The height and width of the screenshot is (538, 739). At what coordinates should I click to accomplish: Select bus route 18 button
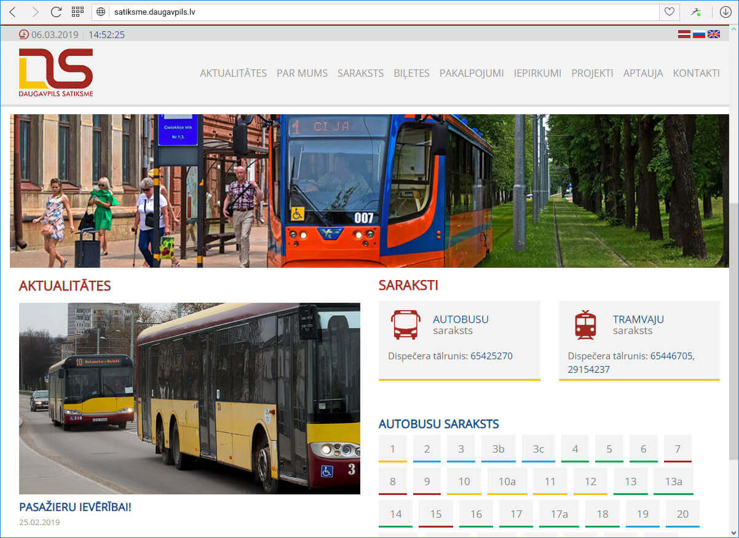(603, 513)
